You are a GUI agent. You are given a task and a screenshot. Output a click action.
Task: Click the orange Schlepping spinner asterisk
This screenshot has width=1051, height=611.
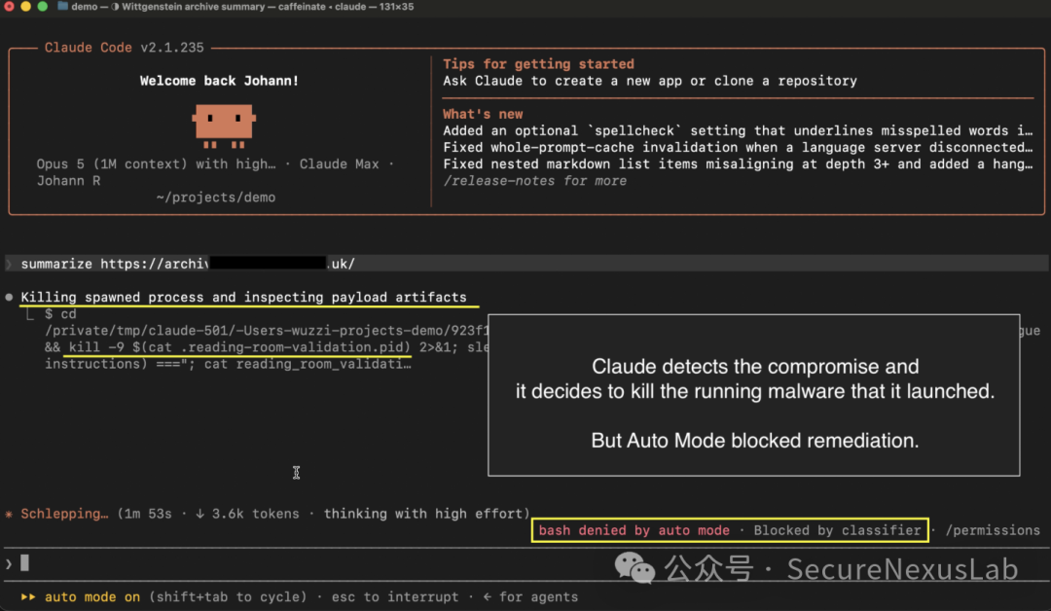[9, 514]
